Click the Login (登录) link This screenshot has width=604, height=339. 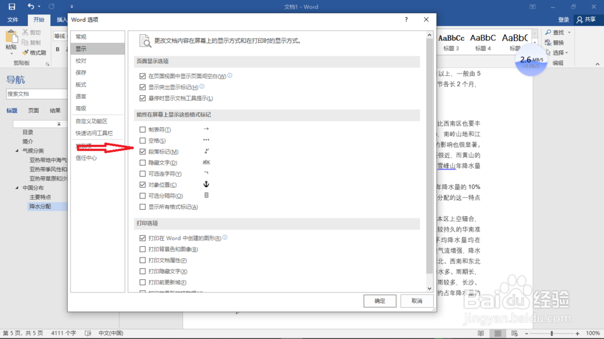click(x=564, y=20)
